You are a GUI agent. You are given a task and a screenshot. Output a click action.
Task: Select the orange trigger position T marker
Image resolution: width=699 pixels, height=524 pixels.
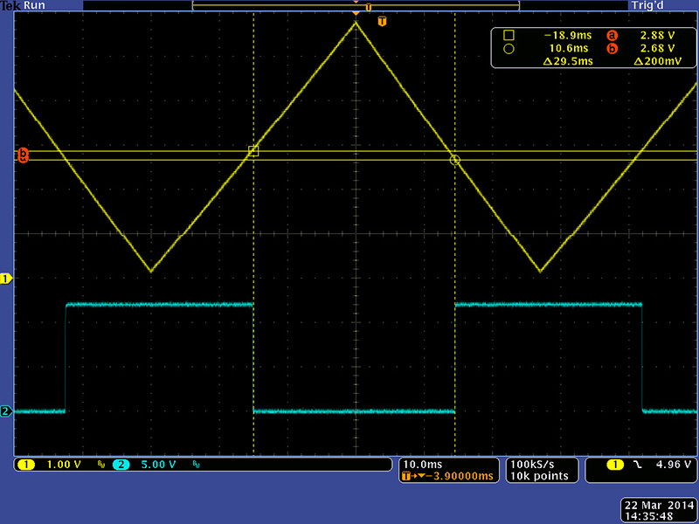click(x=382, y=21)
